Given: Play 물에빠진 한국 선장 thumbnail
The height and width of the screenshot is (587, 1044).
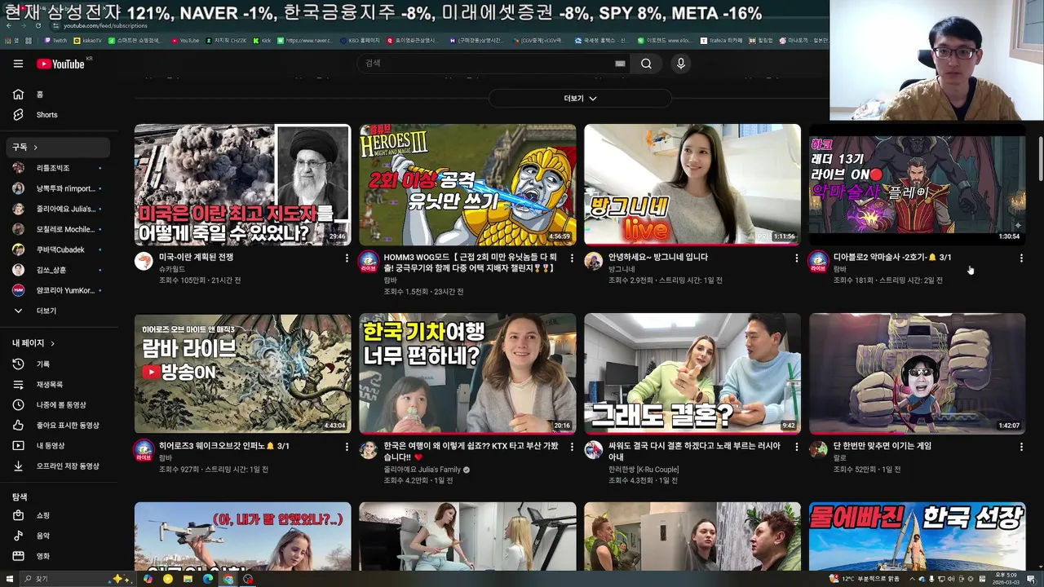Looking at the screenshot, I should click(x=917, y=536).
